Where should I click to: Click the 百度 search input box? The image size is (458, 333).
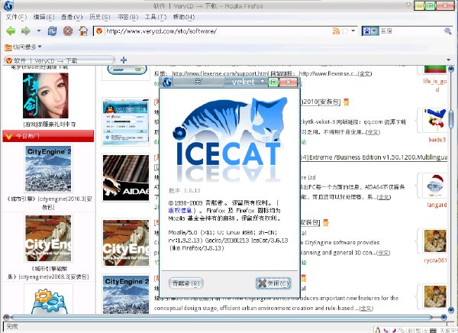click(x=411, y=31)
